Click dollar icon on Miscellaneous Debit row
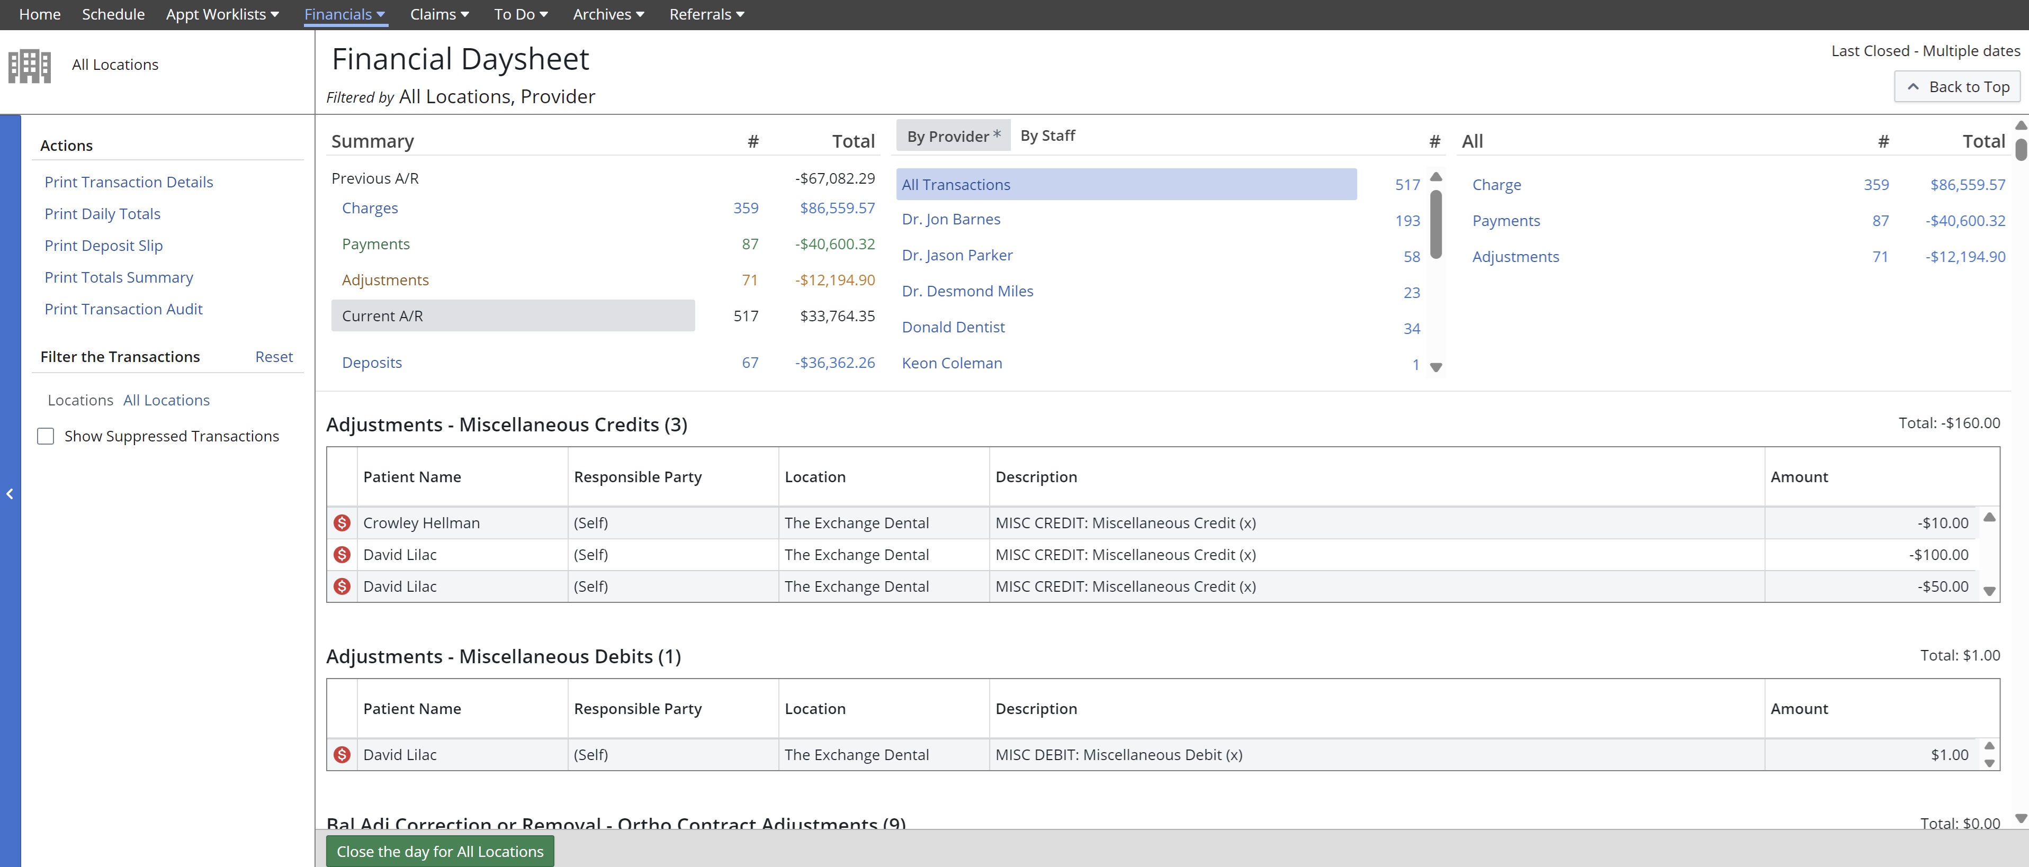The width and height of the screenshot is (2029, 867). [x=342, y=754]
